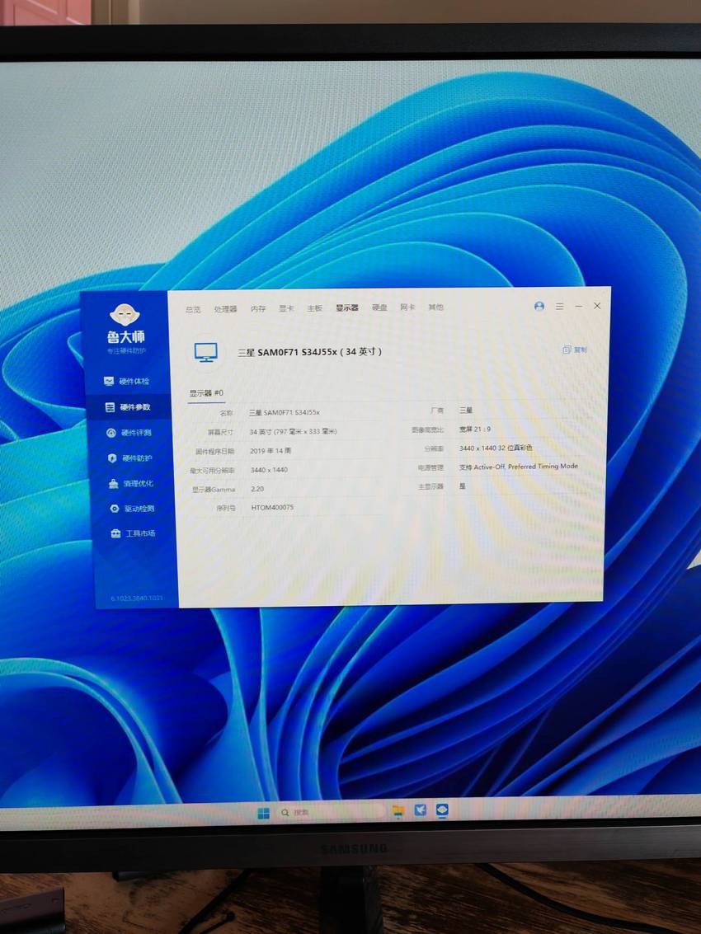This screenshot has width=701, height=934.
Task: Click the Gamma value 2.20
Action: pos(257,489)
